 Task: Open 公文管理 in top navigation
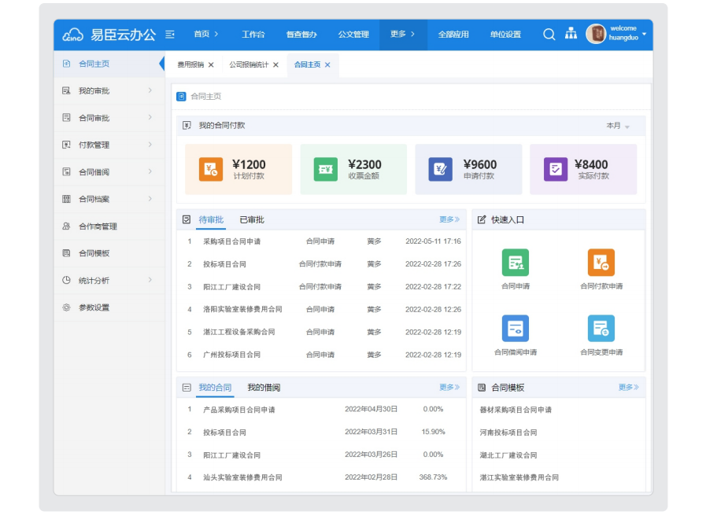(353, 34)
